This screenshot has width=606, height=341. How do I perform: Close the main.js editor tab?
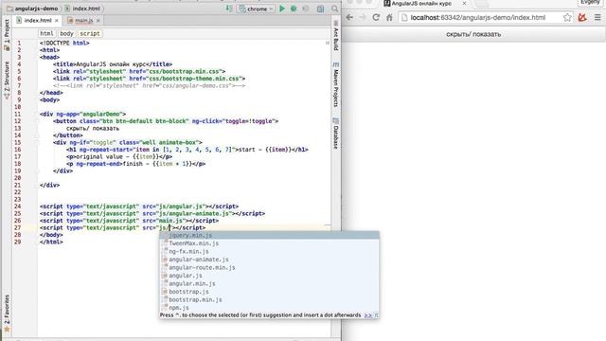click(98, 21)
